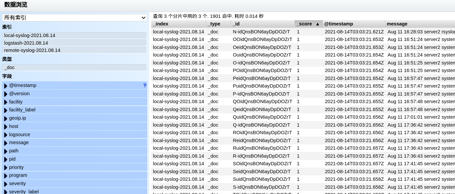Viewport: 455px width, 194px height.
Task: Sort by the _index column header
Action: coord(178,24)
